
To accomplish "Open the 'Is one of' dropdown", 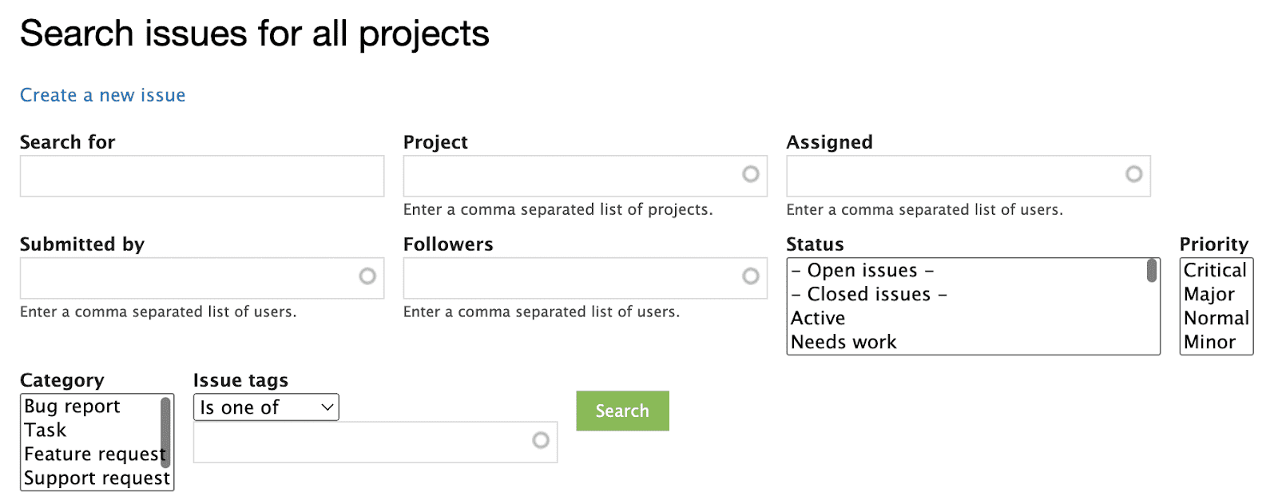I will pyautogui.click(x=266, y=407).
